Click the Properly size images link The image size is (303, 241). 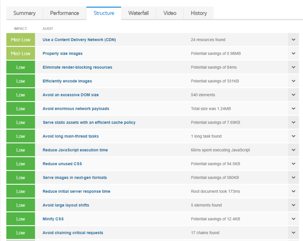[x=62, y=53]
